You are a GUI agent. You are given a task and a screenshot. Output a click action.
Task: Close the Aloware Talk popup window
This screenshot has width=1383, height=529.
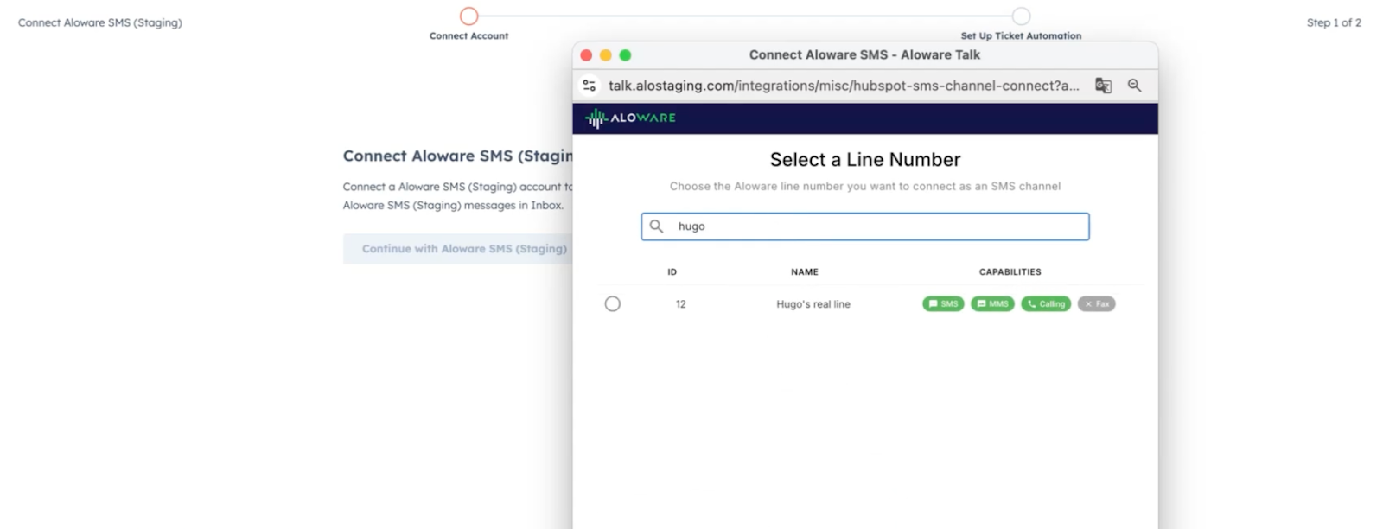click(586, 55)
